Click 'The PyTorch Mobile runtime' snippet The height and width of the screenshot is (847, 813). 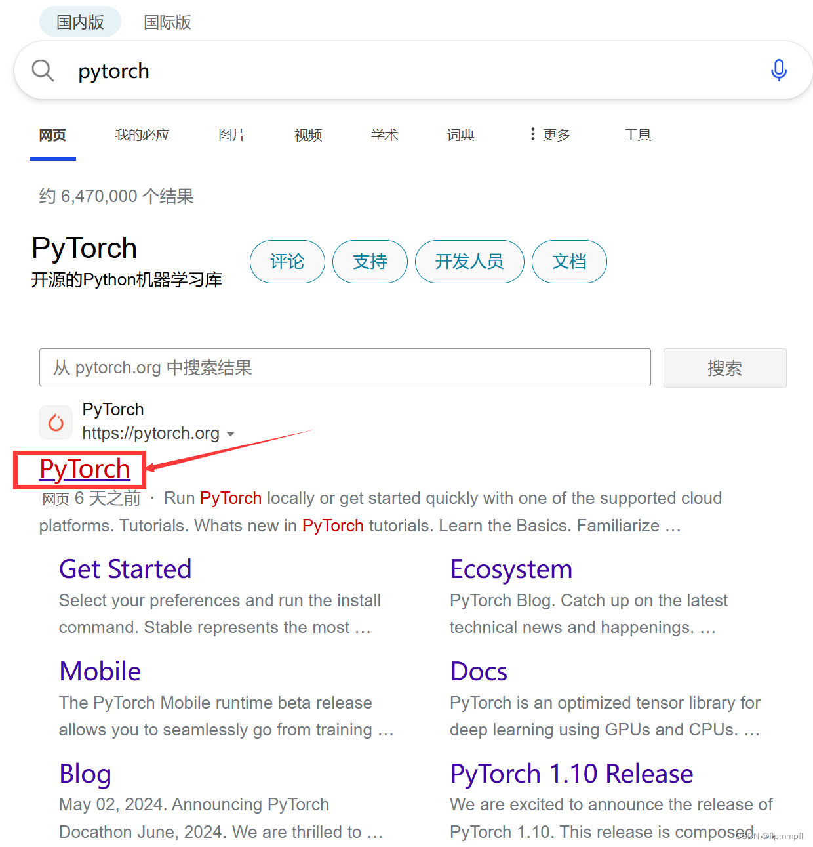click(x=226, y=716)
